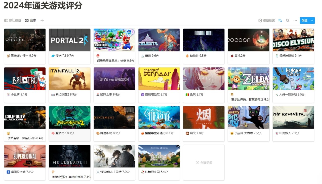The height and width of the screenshot is (184, 322).
Task: Click the title text 山海旅人 7.1分
Action: pyautogui.click(x=289, y=133)
